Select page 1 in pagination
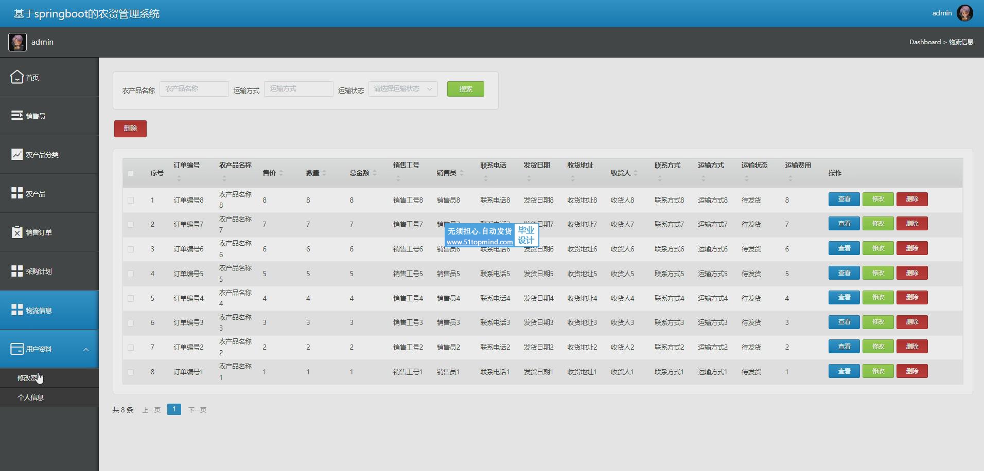Screen dimensions: 984x471 coord(174,409)
